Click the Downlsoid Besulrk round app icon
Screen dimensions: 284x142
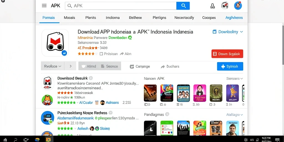coord(47,83)
